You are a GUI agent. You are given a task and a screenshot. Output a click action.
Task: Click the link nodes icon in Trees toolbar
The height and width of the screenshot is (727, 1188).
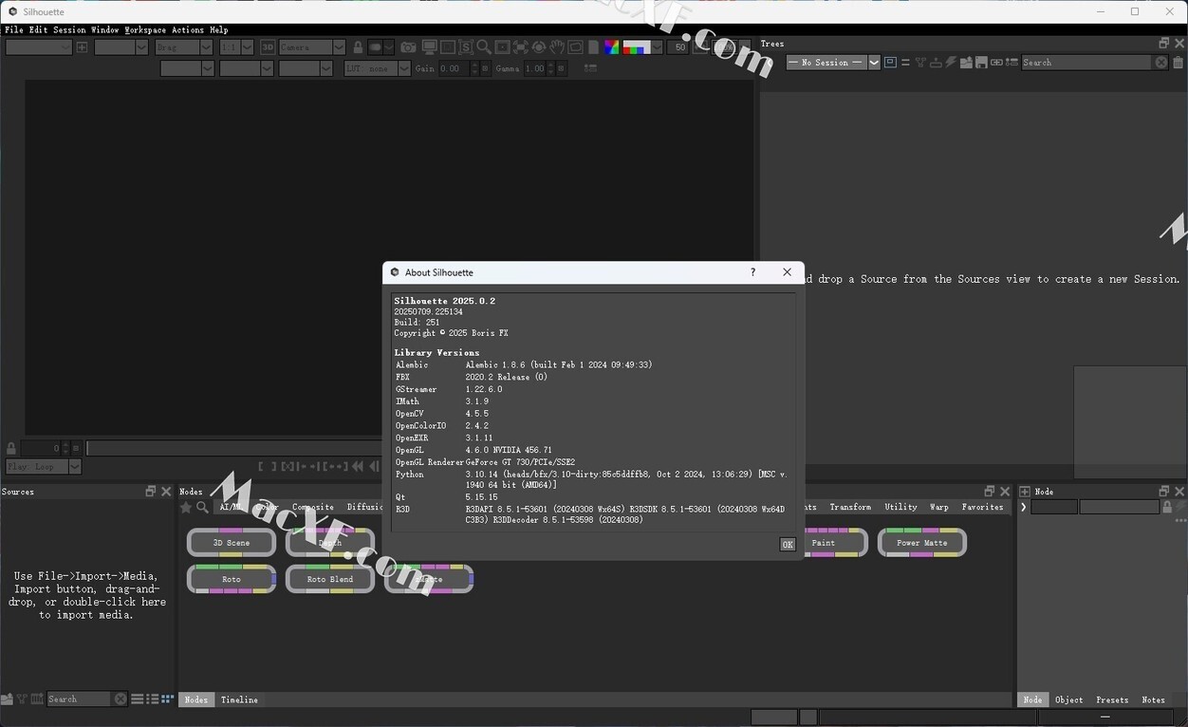pos(996,63)
